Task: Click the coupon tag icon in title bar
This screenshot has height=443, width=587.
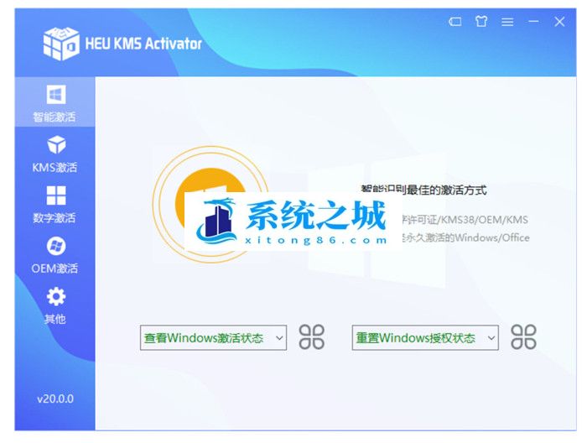Action: tap(455, 22)
